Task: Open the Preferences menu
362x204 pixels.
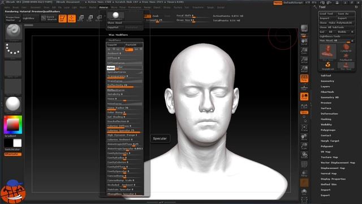Action: tap(135, 7)
